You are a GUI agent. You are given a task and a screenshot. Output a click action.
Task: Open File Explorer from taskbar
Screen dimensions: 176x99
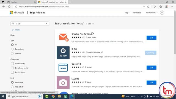click(x=59, y=97)
